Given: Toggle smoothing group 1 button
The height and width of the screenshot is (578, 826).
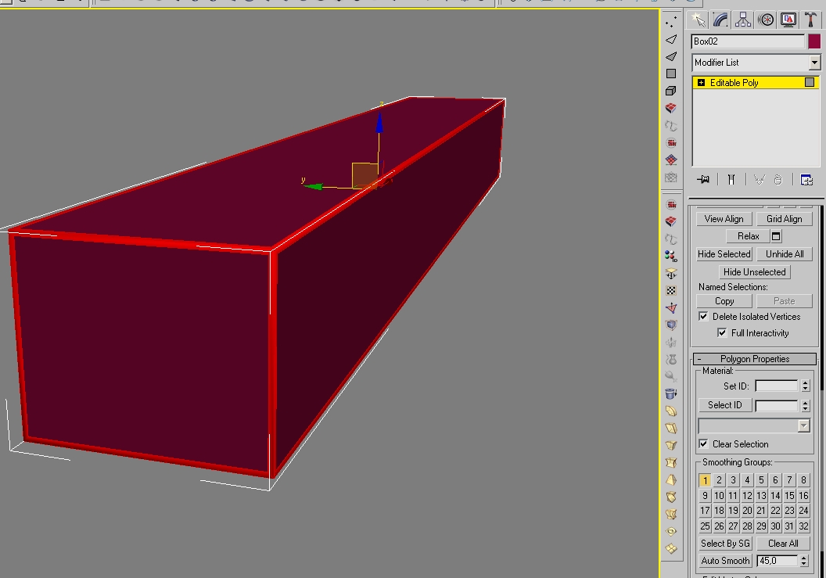Looking at the screenshot, I should (x=705, y=480).
